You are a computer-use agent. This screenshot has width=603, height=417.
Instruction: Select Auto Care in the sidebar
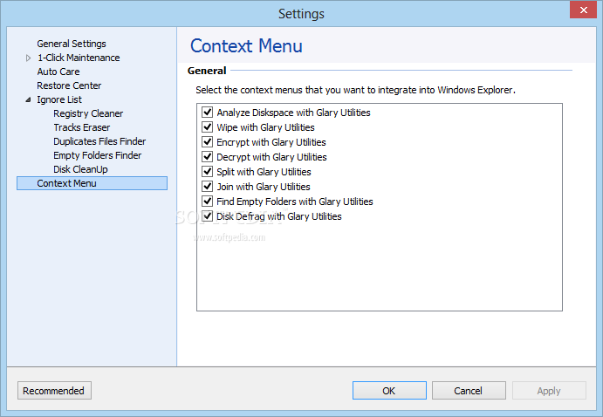(x=58, y=72)
